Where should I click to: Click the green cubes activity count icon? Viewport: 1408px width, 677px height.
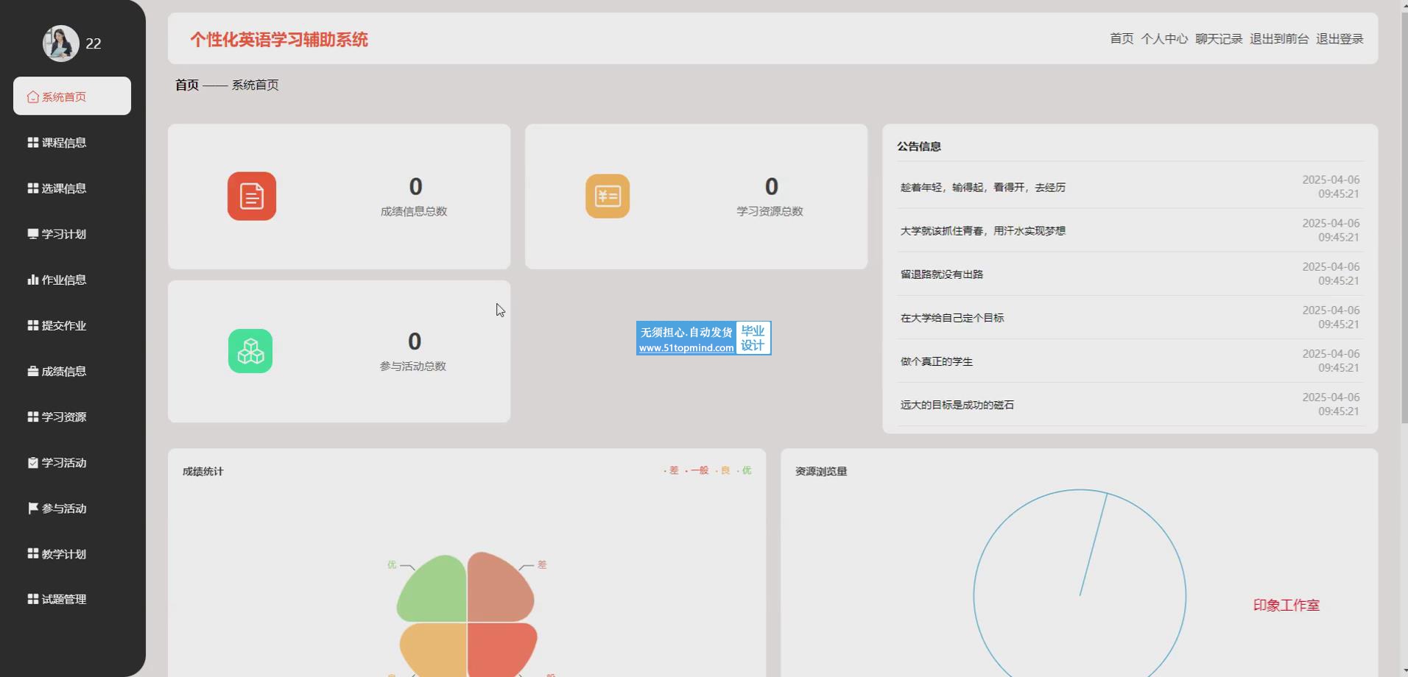[x=250, y=351]
